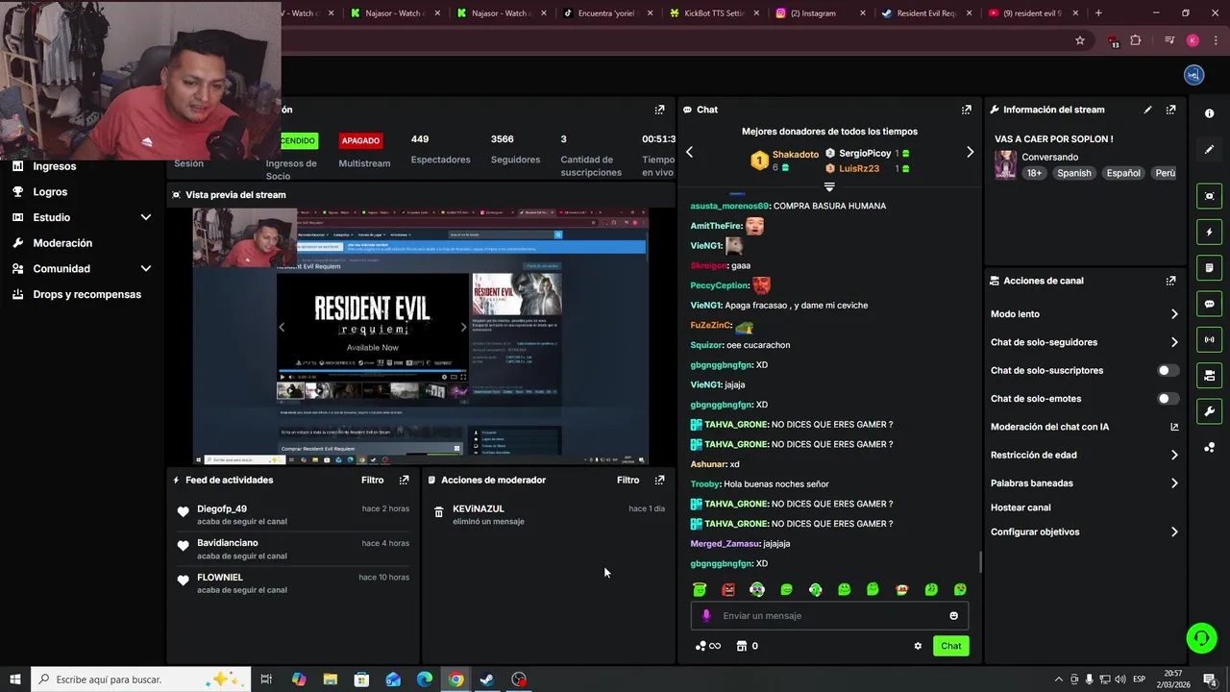Pop out the Acciones de moderador panel
The image size is (1230, 692).
tap(659, 480)
